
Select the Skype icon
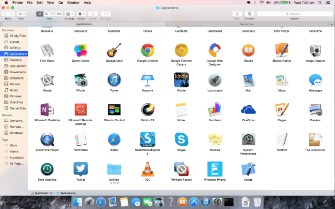pyautogui.click(x=181, y=140)
